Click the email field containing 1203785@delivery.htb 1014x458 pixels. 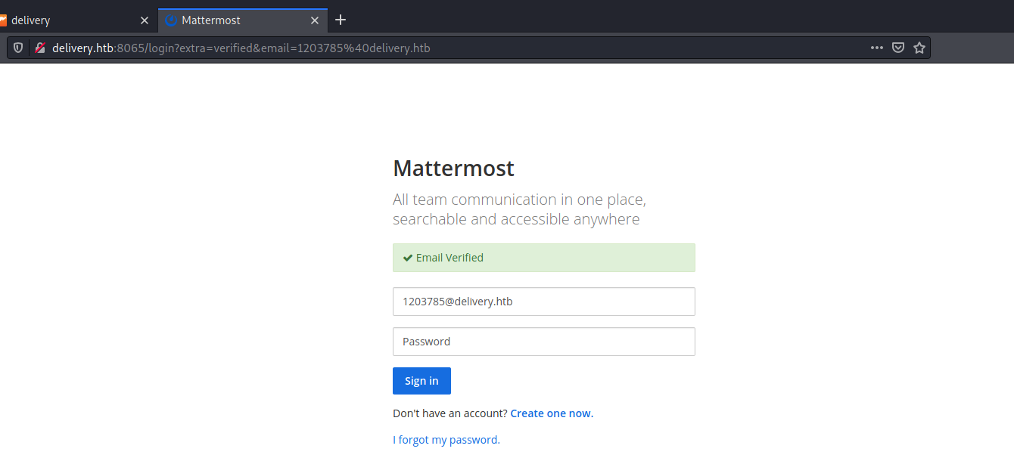(543, 302)
